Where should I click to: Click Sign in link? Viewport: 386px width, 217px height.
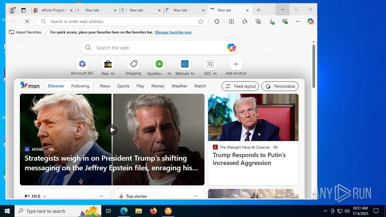[292, 48]
